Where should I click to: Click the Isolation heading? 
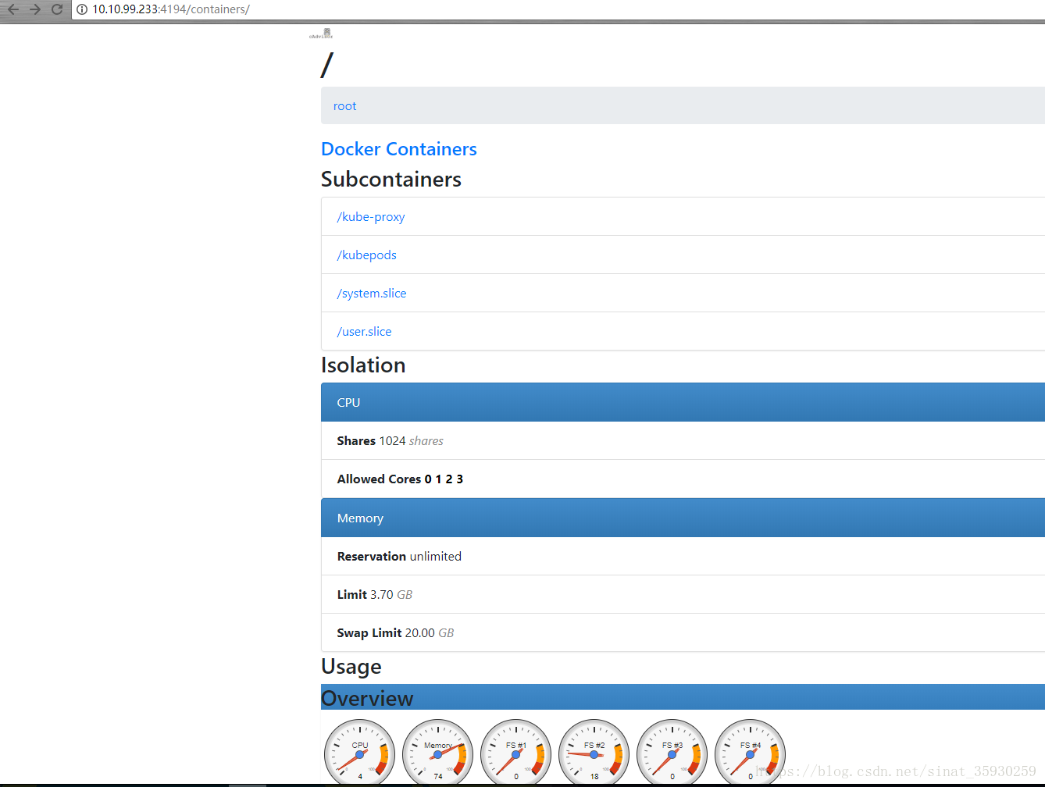363,365
